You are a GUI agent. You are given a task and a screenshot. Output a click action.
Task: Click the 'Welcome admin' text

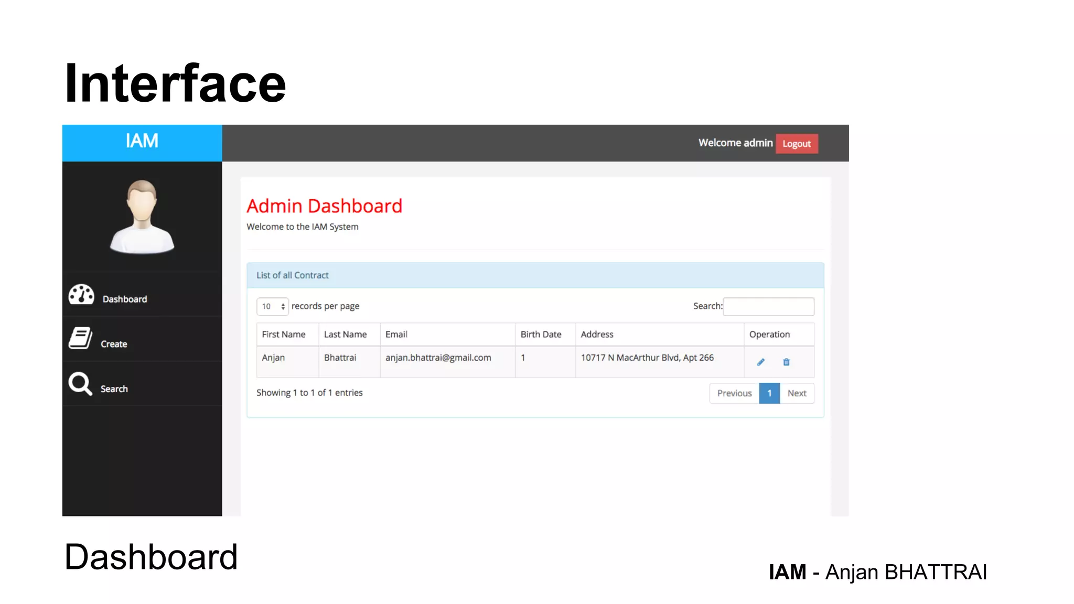(x=736, y=143)
